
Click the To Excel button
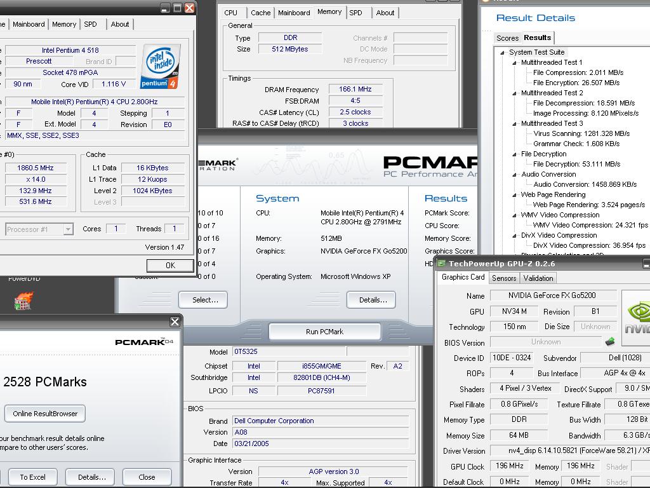click(33, 477)
